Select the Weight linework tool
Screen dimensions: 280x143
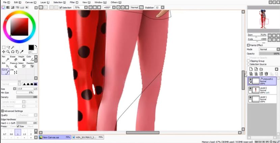pos(22,59)
